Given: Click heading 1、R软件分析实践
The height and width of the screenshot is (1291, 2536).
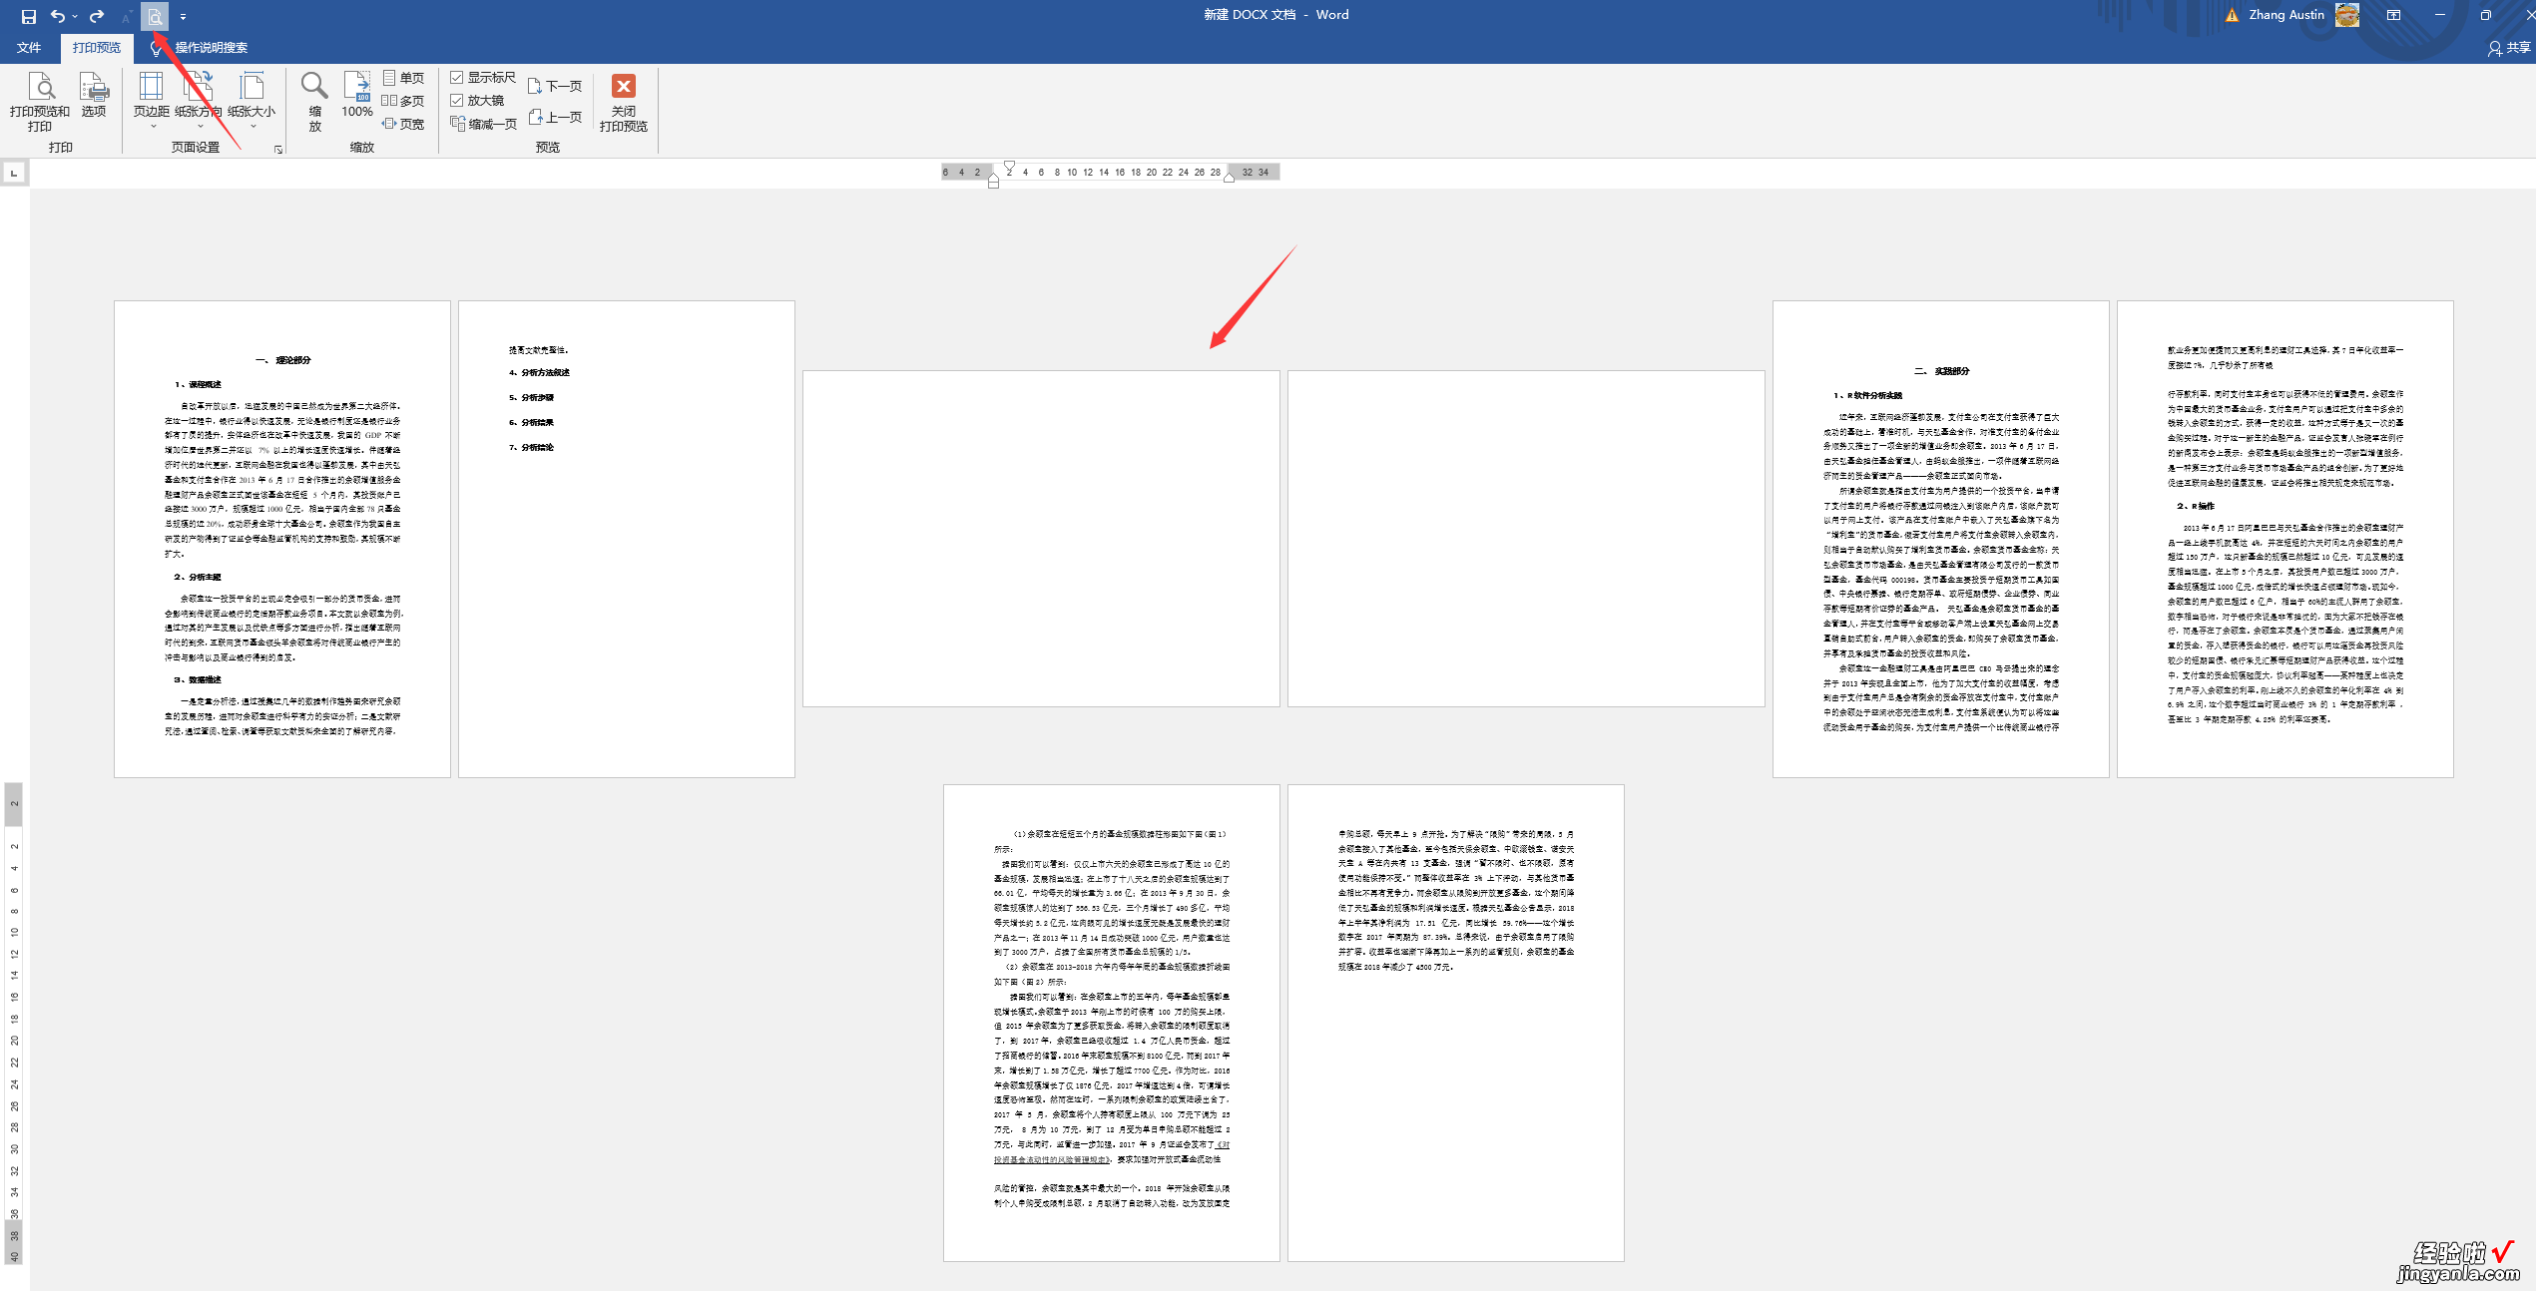Looking at the screenshot, I should [x=1867, y=395].
